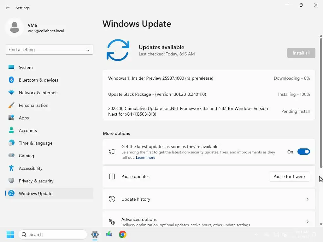Open the taskbar app beside Settings gear
323x242 pixels.
pos(109,234)
